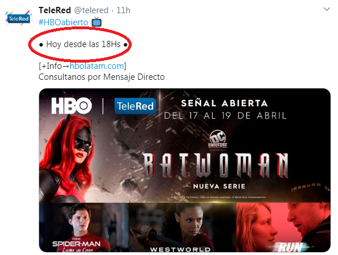338x255 pixels.
Task: Click the DC Universe logo
Action: [x=218, y=140]
